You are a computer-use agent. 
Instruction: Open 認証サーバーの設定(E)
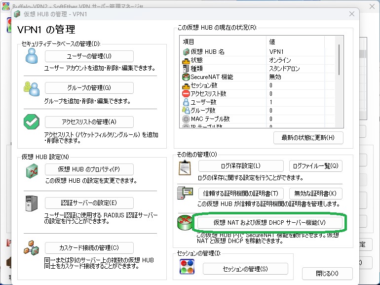[x=89, y=203]
